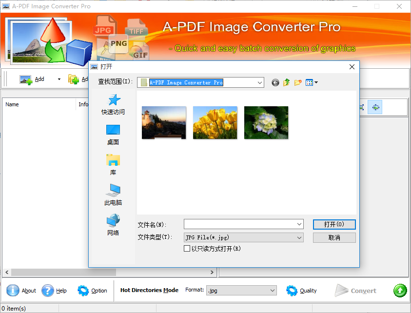Click the Add image icon in toolbar
The image size is (411, 313).
point(26,79)
